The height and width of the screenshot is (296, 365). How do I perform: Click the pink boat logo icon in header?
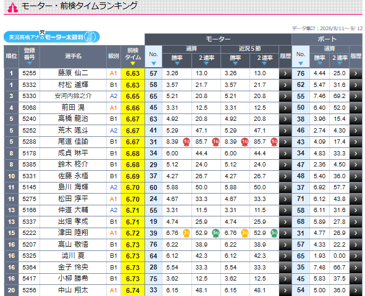point(12,7)
